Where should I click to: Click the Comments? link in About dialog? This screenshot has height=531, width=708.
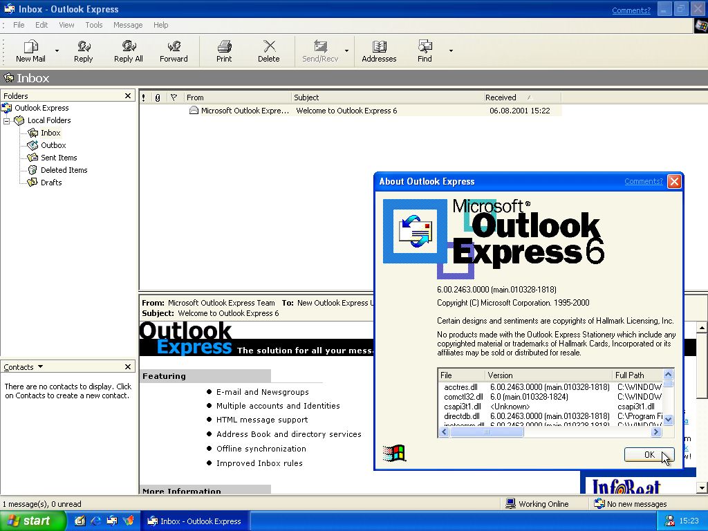(x=643, y=182)
